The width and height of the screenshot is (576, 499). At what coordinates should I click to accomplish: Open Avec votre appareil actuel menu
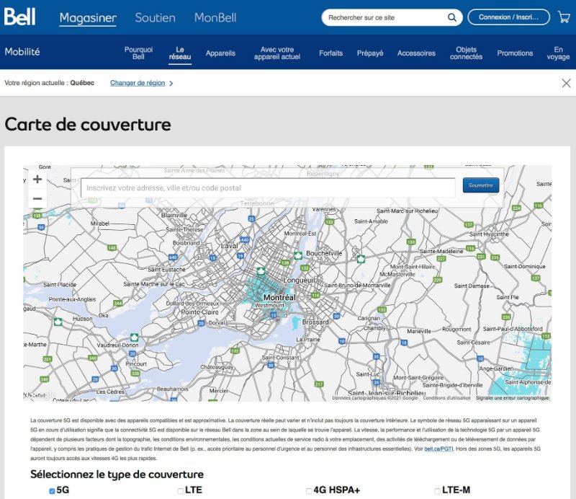[277, 53]
